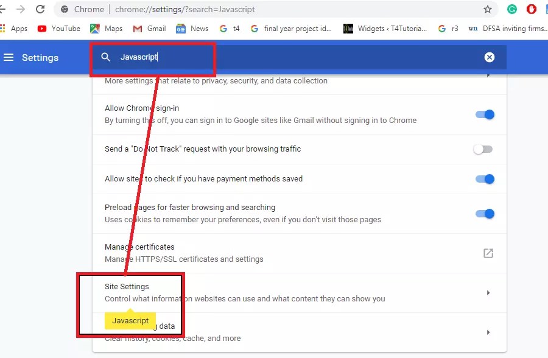Open the Maps bookmark
This screenshot has width=548, height=358.
[106, 28]
